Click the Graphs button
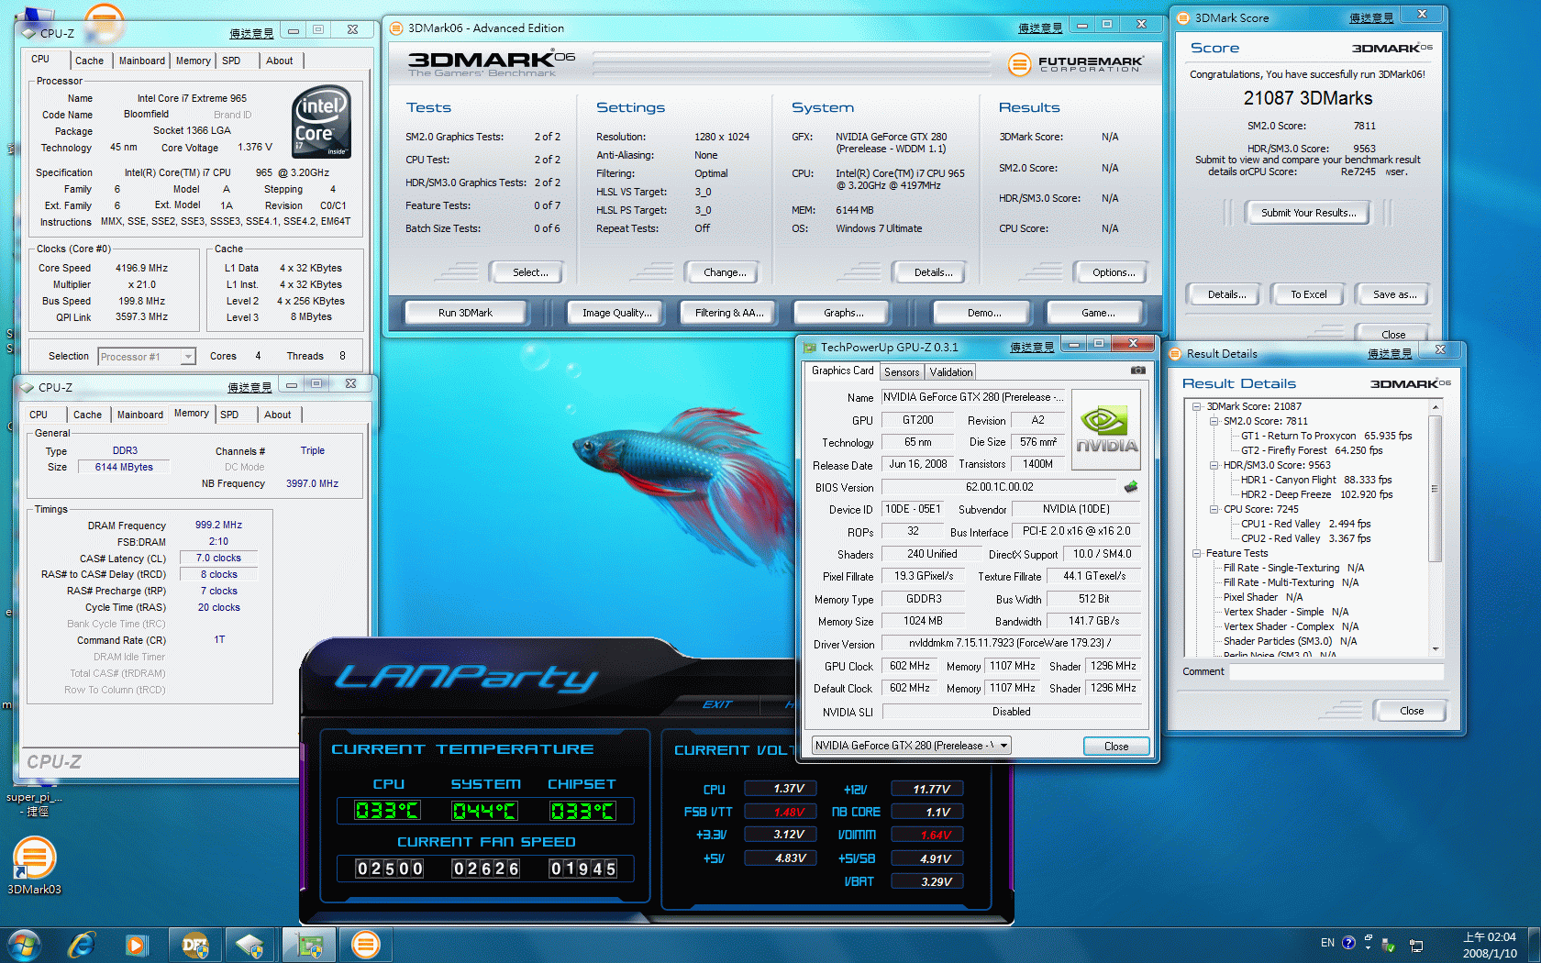This screenshot has width=1541, height=963. pyautogui.click(x=843, y=313)
